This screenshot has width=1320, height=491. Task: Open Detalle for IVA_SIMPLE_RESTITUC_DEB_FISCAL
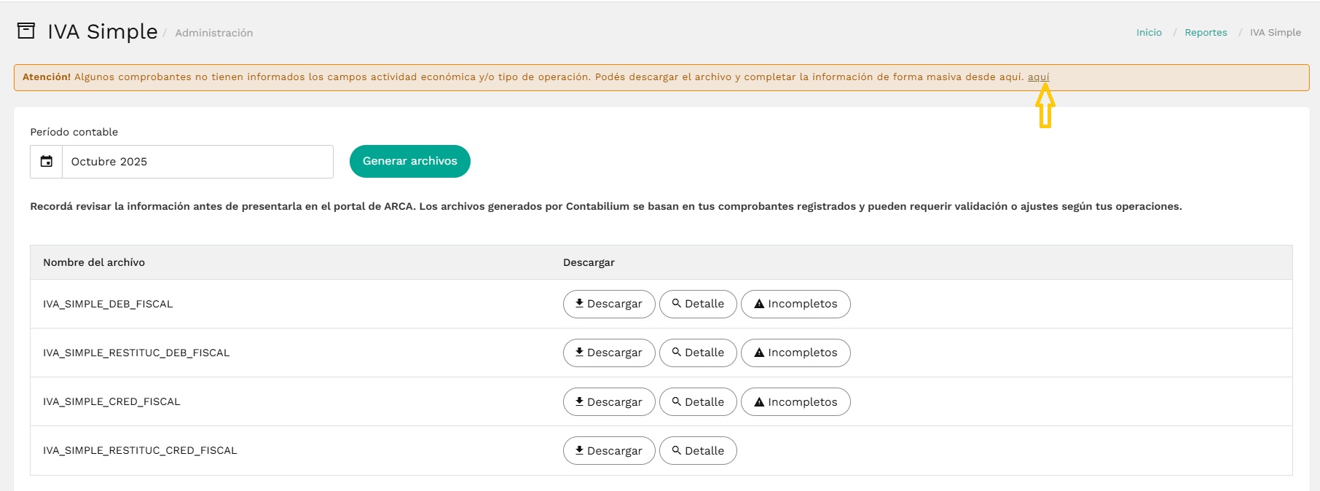(698, 353)
